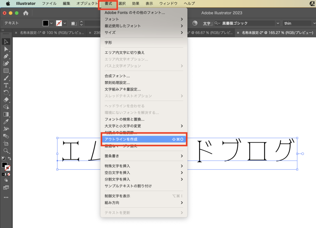Pick the Paintbrush tool
This screenshot has height=228, width=316.
(6, 78)
